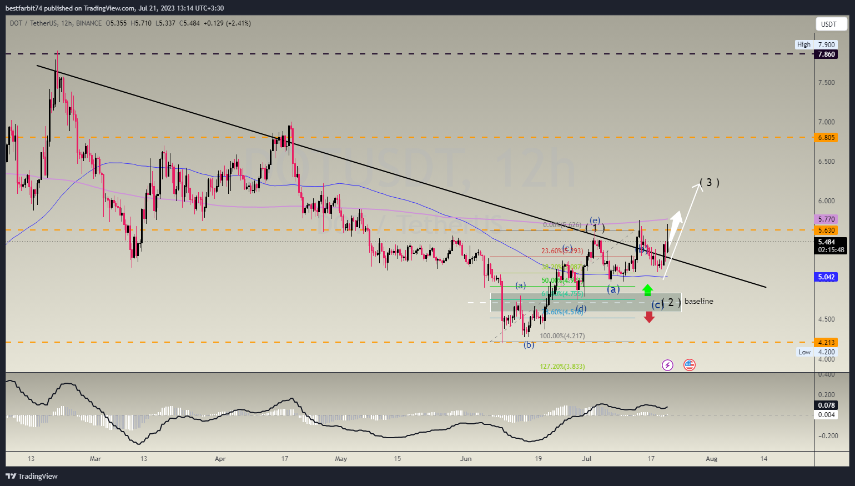The width and height of the screenshot is (855, 486).
Task: Select the ( 3 ) wave label
Action: 710,182
